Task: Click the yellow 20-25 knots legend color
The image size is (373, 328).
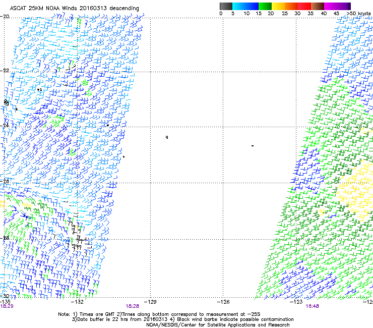Action: 278,6
